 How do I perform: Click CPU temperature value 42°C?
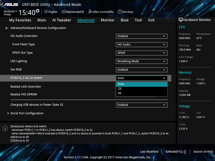pyautogui.click(x=199, y=38)
